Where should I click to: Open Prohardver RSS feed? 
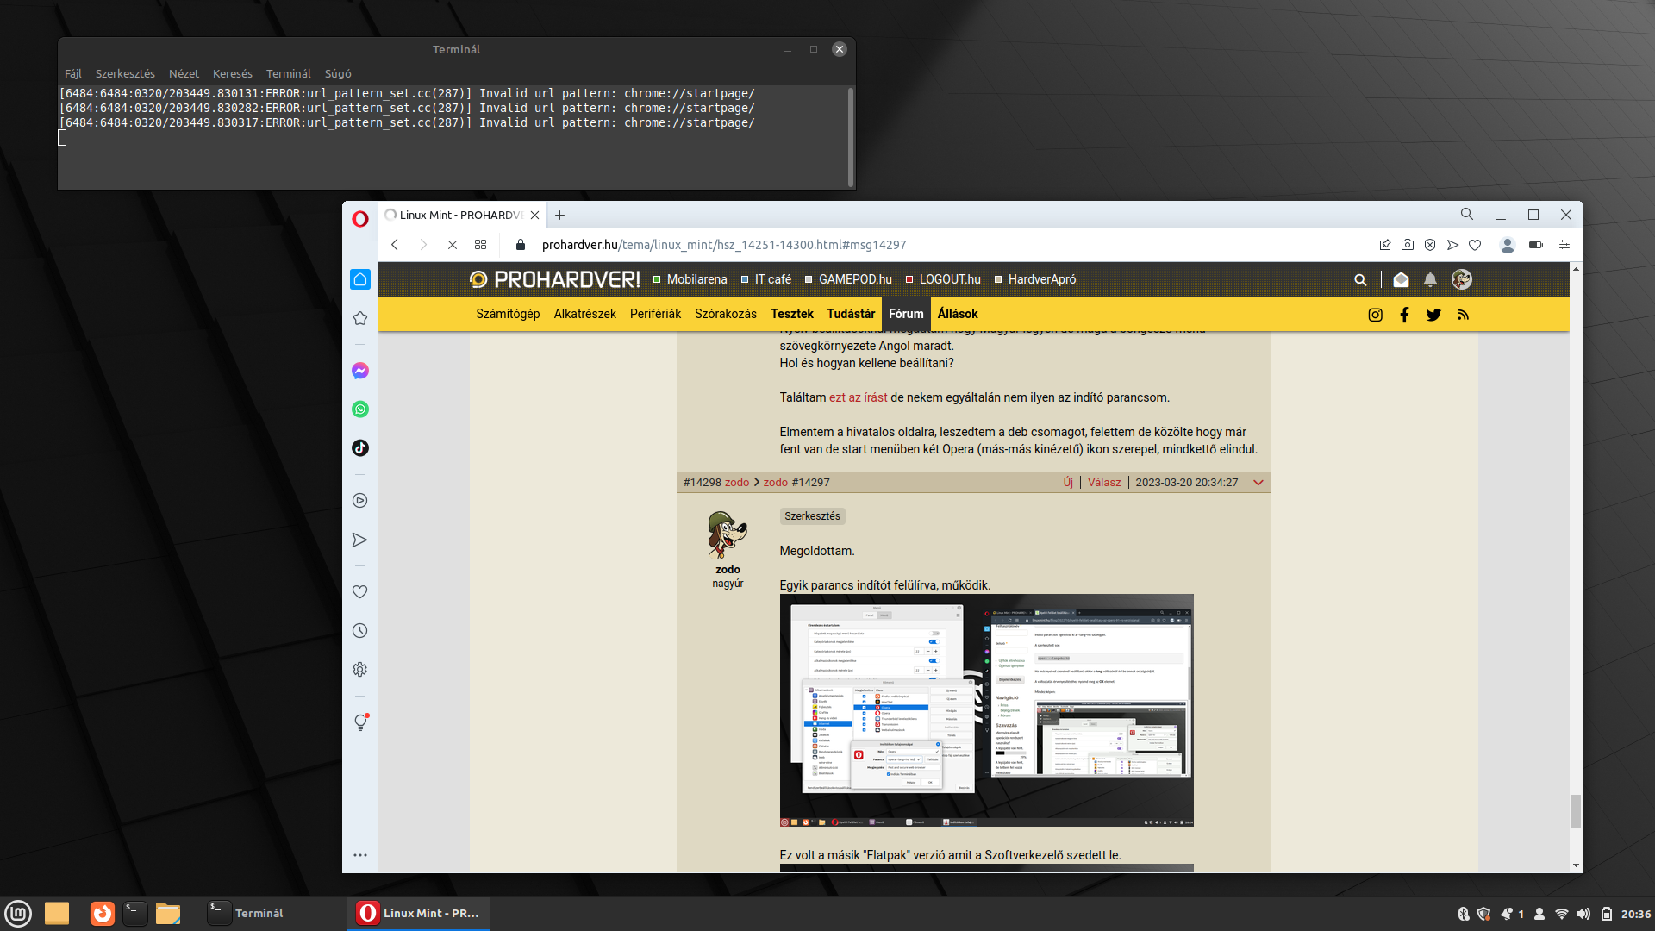pos(1463,315)
